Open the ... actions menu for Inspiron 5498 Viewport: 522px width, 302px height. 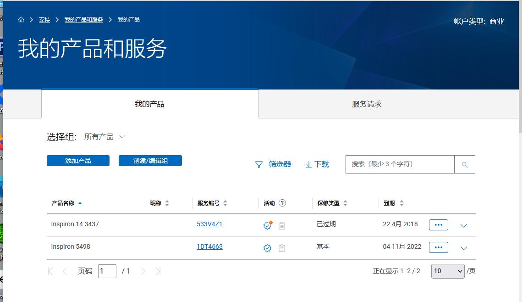click(438, 247)
